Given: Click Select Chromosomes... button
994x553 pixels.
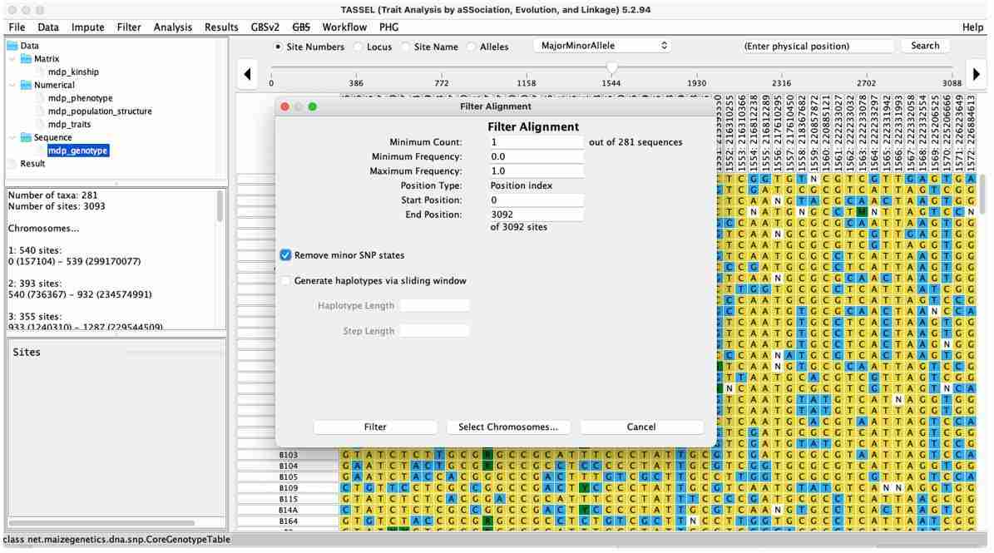Looking at the screenshot, I should (x=508, y=427).
